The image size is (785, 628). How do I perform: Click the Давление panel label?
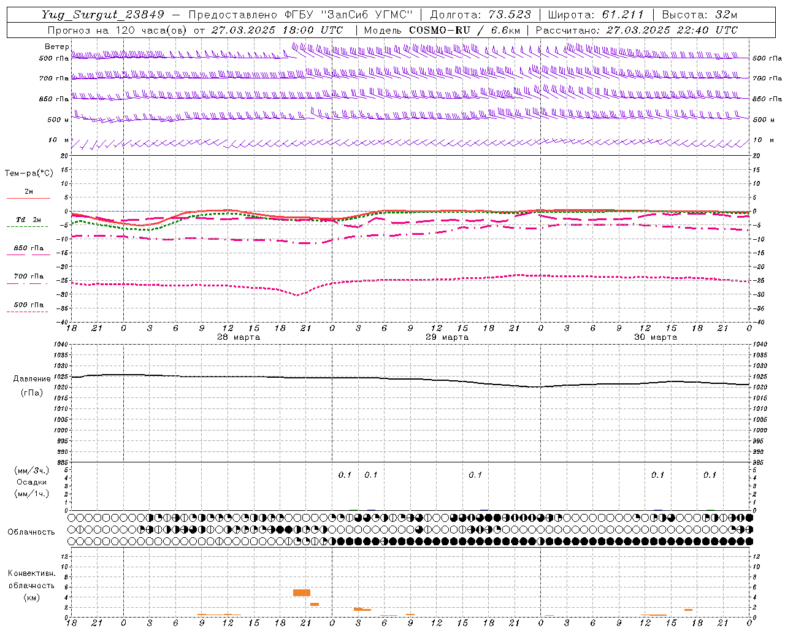click(32, 378)
